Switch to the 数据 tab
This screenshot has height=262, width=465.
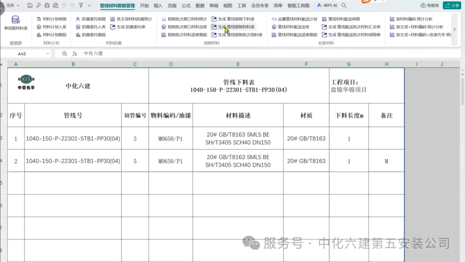(200, 5)
